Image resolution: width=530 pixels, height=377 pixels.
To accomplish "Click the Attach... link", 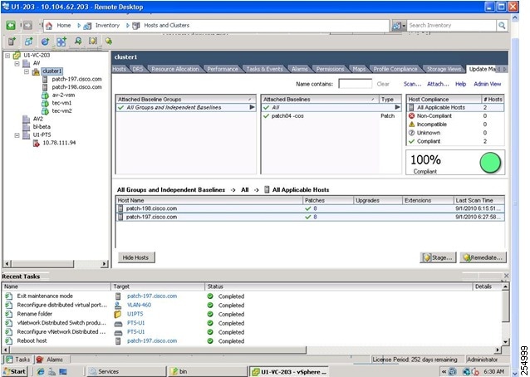I will click(438, 84).
